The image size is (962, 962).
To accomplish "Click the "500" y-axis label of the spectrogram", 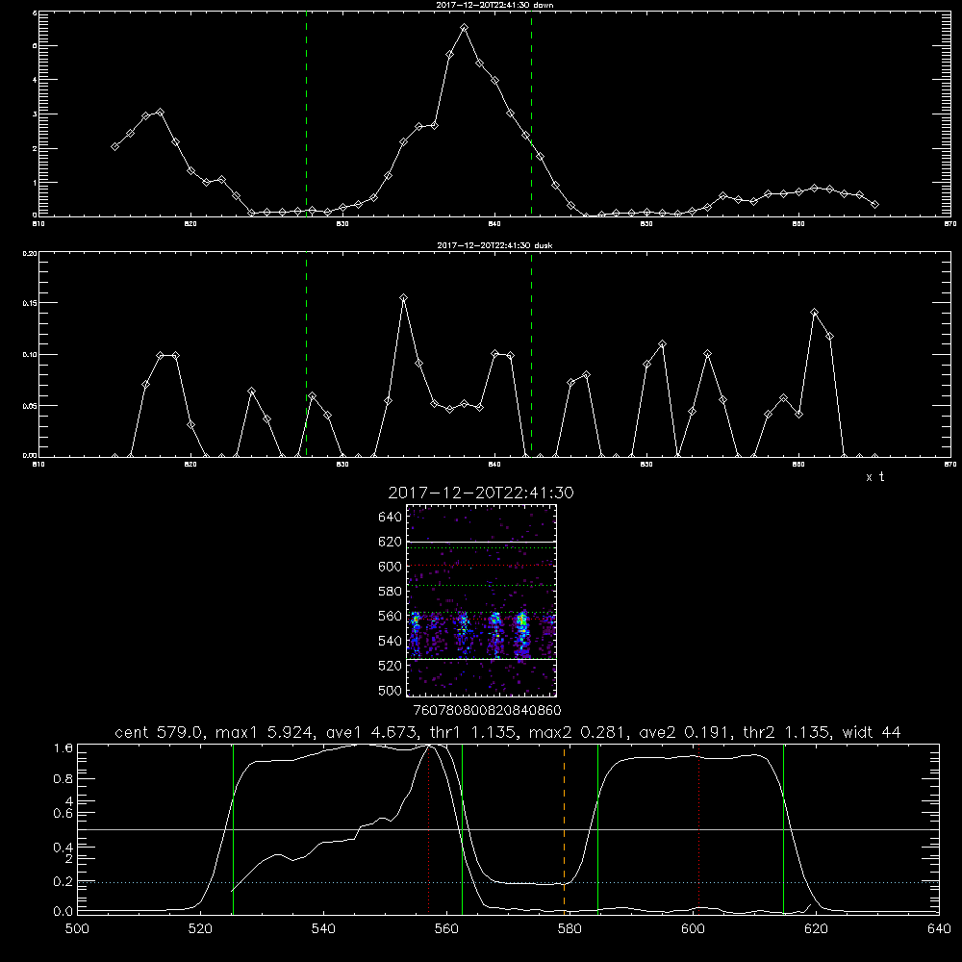I will 391,691.
